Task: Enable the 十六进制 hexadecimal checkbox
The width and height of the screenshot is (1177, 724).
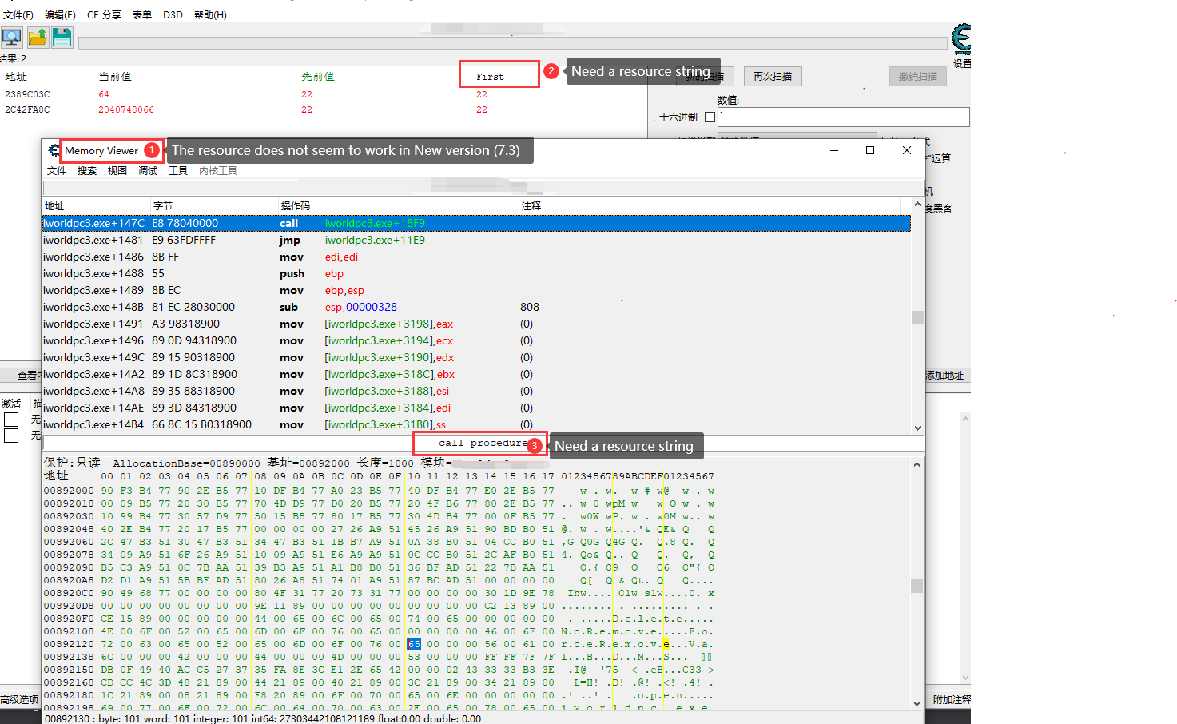Action: [710, 117]
